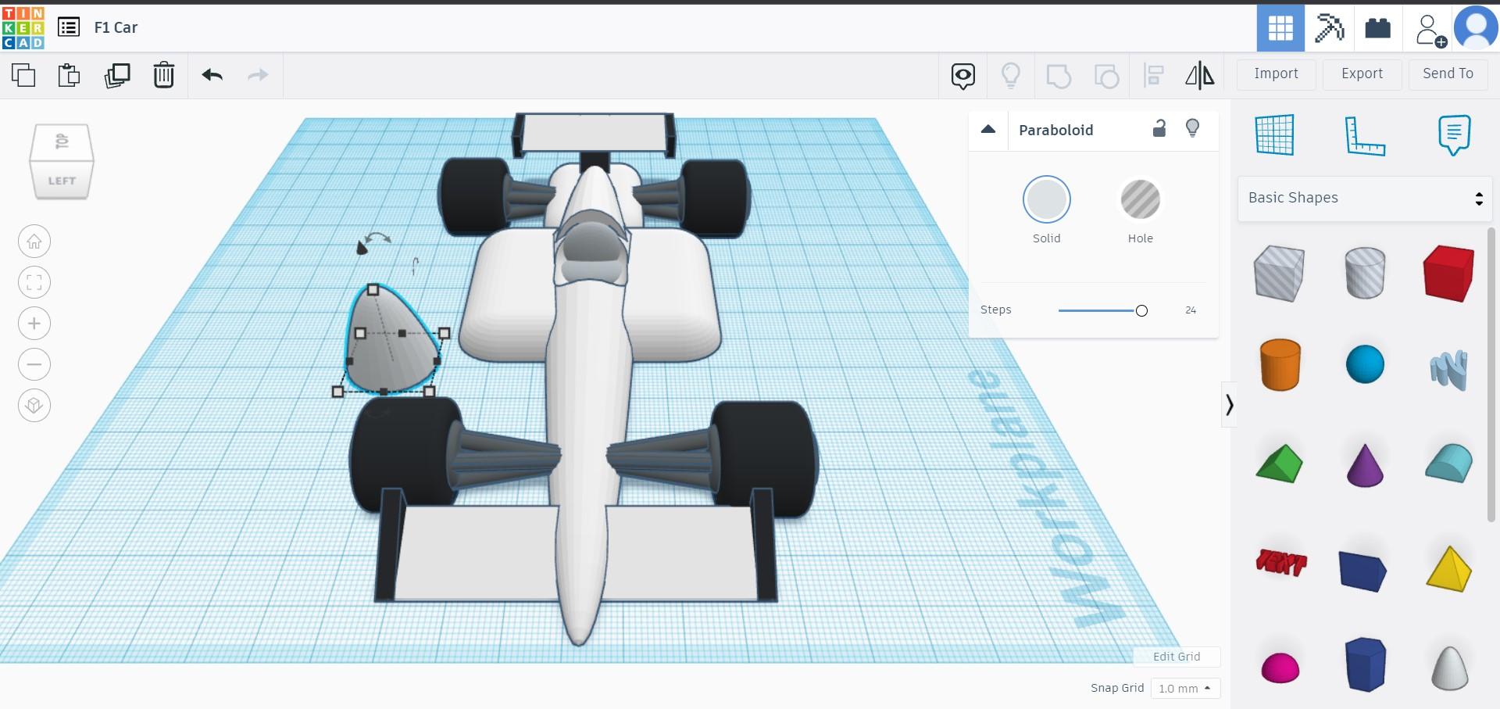Show all hidden shapes with lightbulb
The height and width of the screenshot is (709, 1500).
click(1011, 75)
